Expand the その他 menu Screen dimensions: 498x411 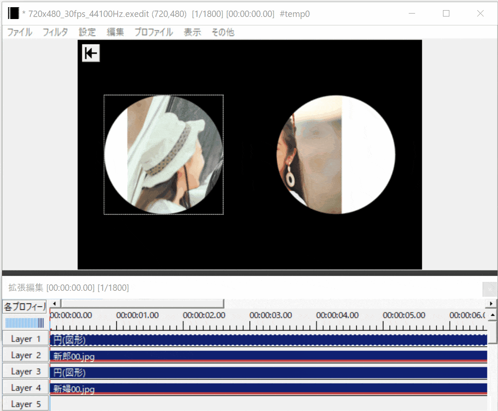pos(223,32)
